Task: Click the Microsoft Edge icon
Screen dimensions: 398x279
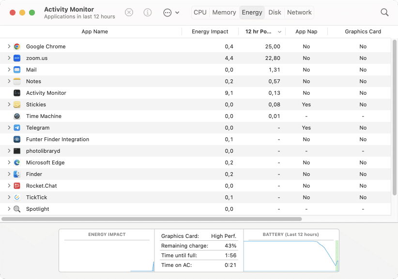Action: click(x=17, y=162)
